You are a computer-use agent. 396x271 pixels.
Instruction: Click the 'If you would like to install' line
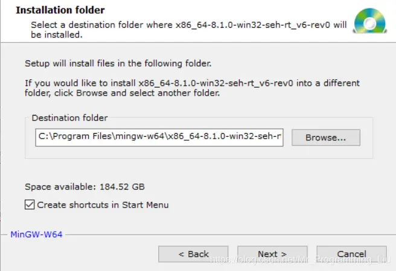(x=192, y=83)
